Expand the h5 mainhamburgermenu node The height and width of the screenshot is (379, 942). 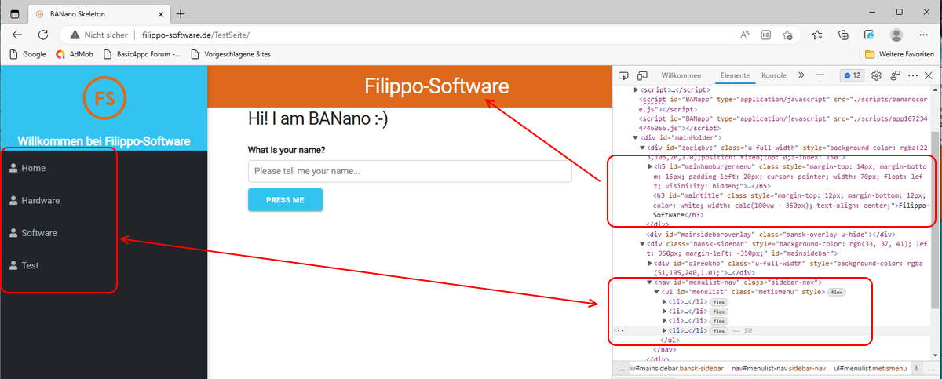click(649, 166)
